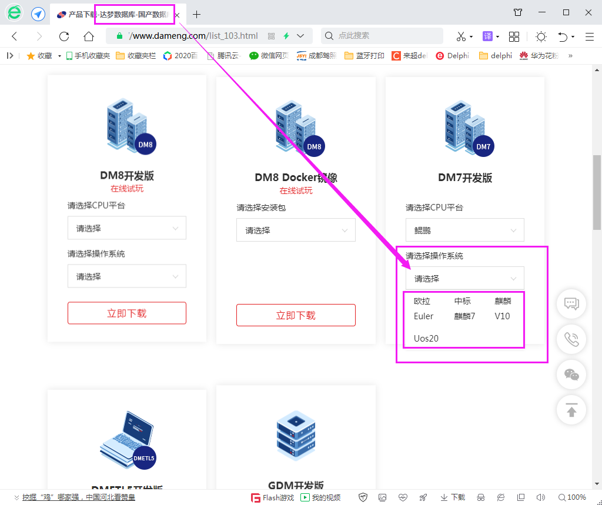Viewport: 602px width, 505px height.
Task: Open the 华为花粉 bookmark
Action: tap(539, 56)
